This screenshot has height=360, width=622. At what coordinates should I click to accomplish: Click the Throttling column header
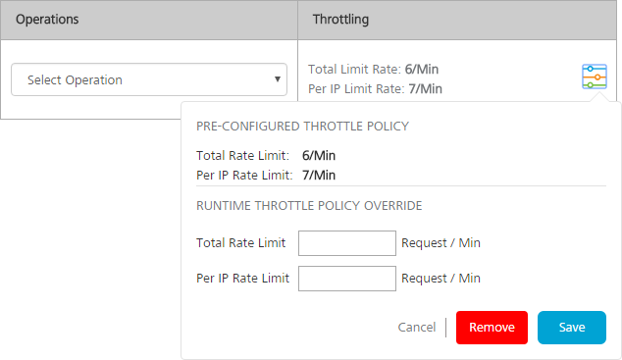click(x=340, y=19)
